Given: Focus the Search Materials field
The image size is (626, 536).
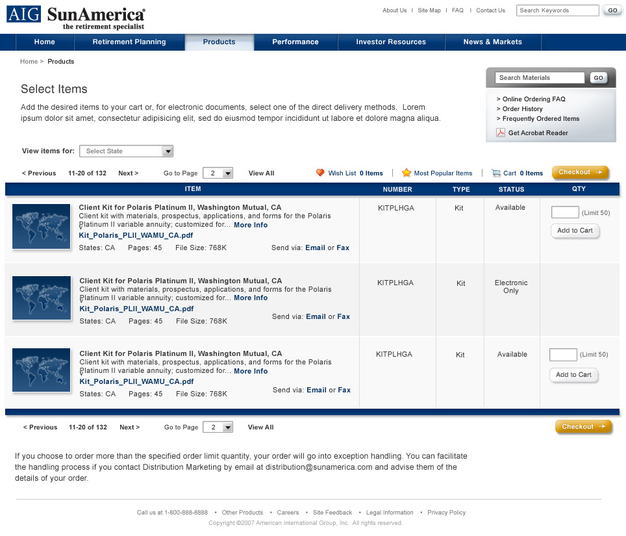Looking at the screenshot, I should pyautogui.click(x=540, y=77).
